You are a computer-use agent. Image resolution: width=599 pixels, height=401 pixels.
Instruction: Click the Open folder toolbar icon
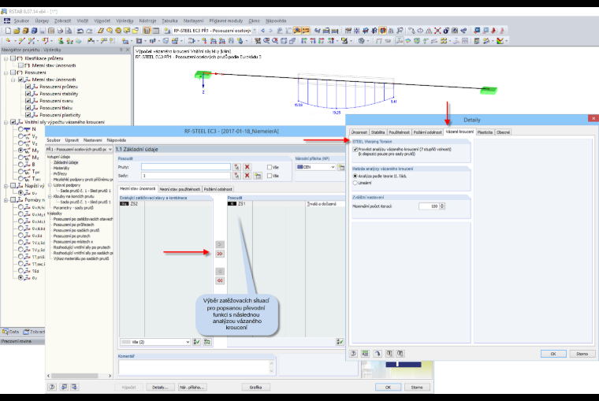17,31
